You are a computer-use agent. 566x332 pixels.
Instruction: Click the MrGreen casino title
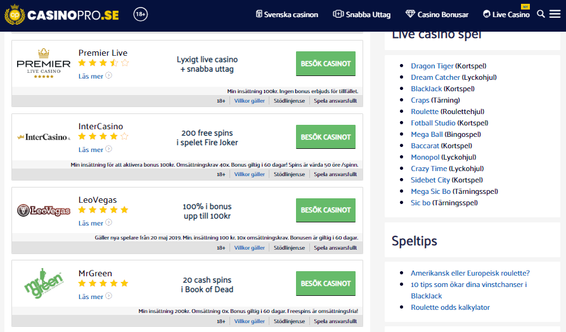pyautogui.click(x=95, y=273)
